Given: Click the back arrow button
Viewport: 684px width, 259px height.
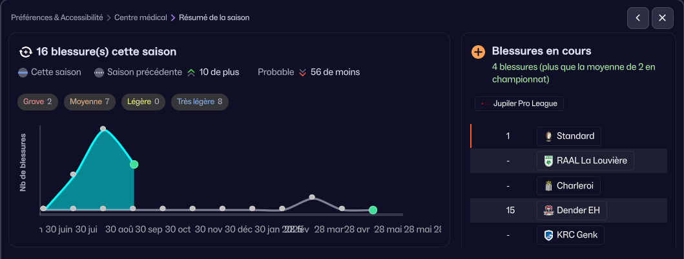Looking at the screenshot, I should (638, 18).
